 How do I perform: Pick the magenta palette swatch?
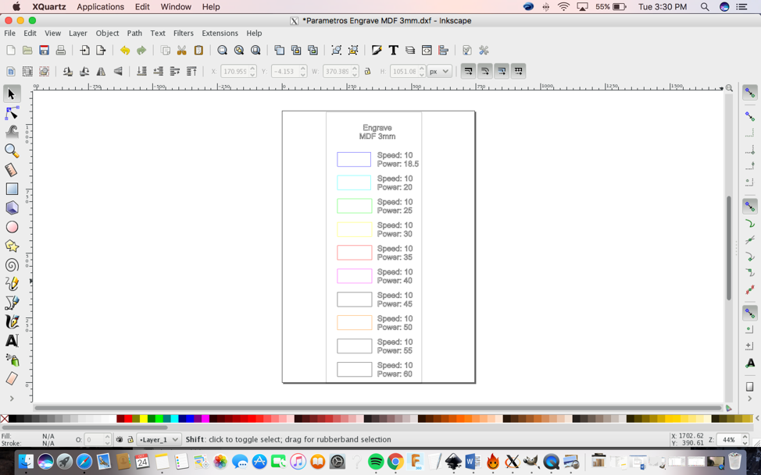click(205, 419)
